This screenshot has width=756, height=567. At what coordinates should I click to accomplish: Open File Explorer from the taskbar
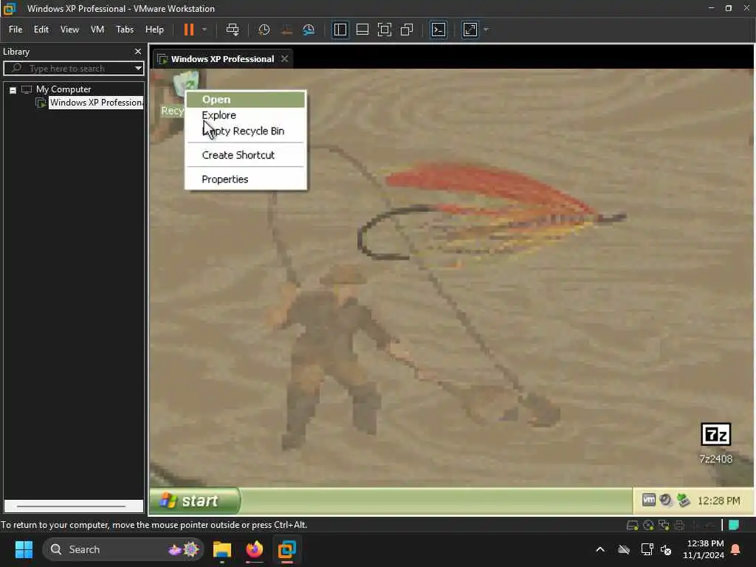222,549
